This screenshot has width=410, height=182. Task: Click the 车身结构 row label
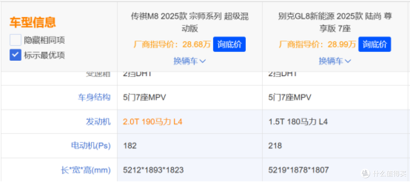tap(94, 98)
